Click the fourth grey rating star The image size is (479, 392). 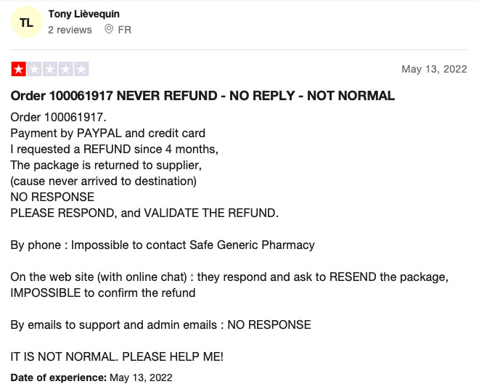[65, 69]
